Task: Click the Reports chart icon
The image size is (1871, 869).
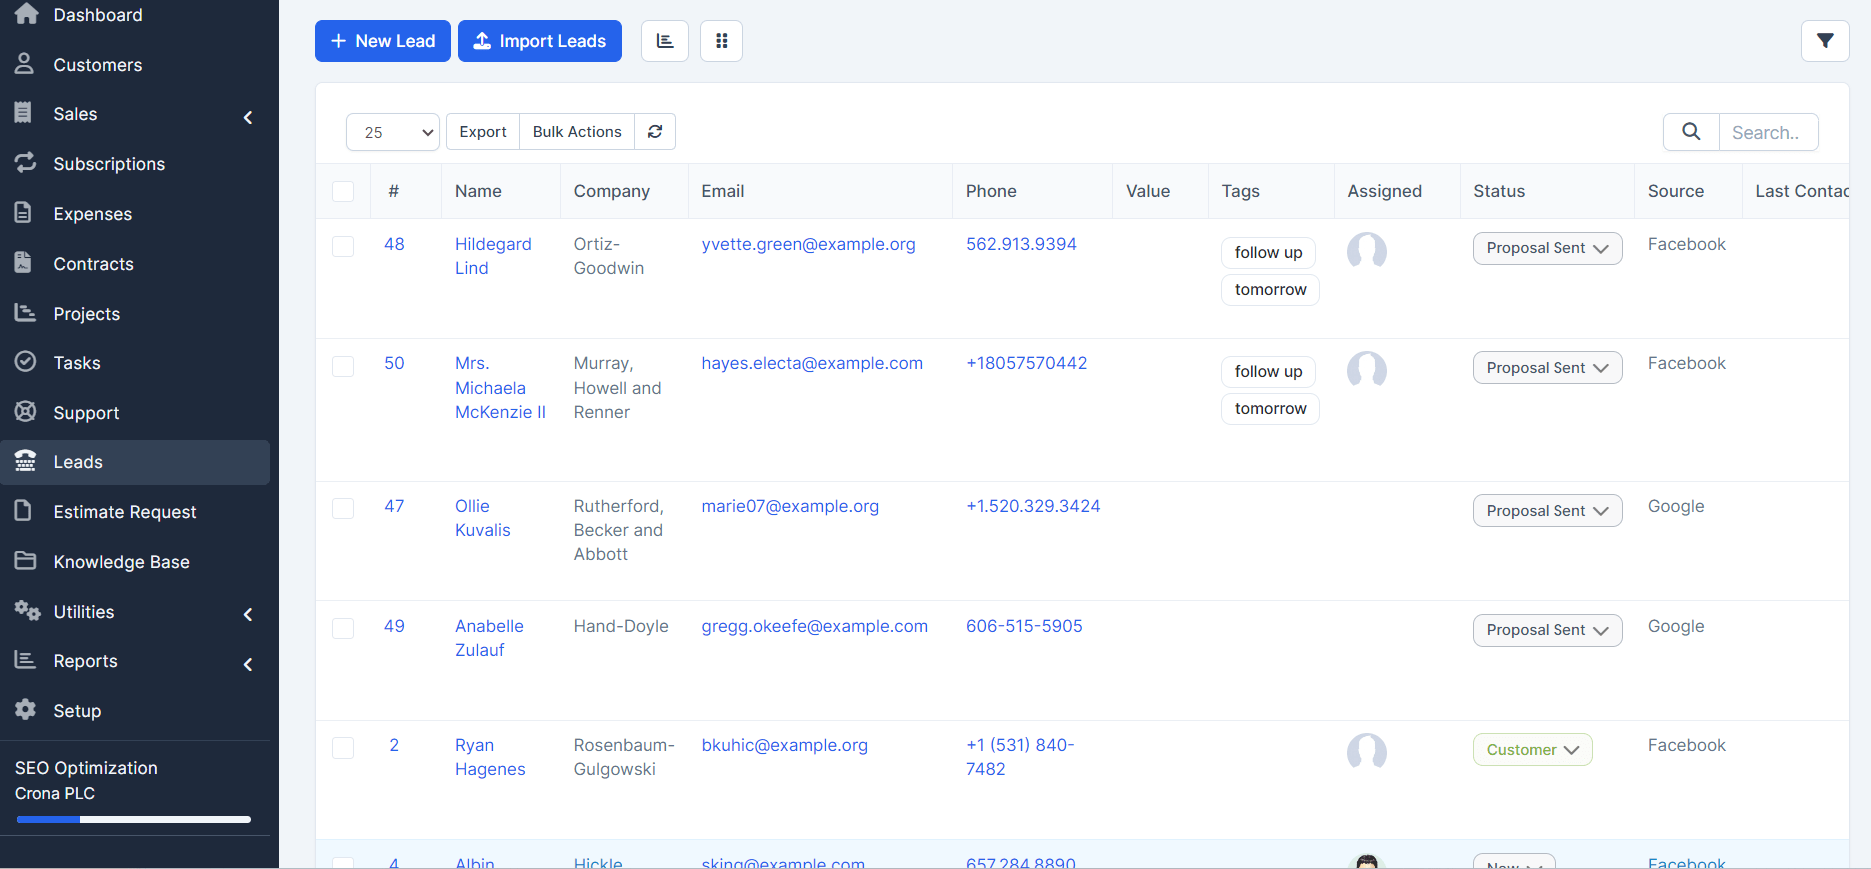Action: [26, 660]
